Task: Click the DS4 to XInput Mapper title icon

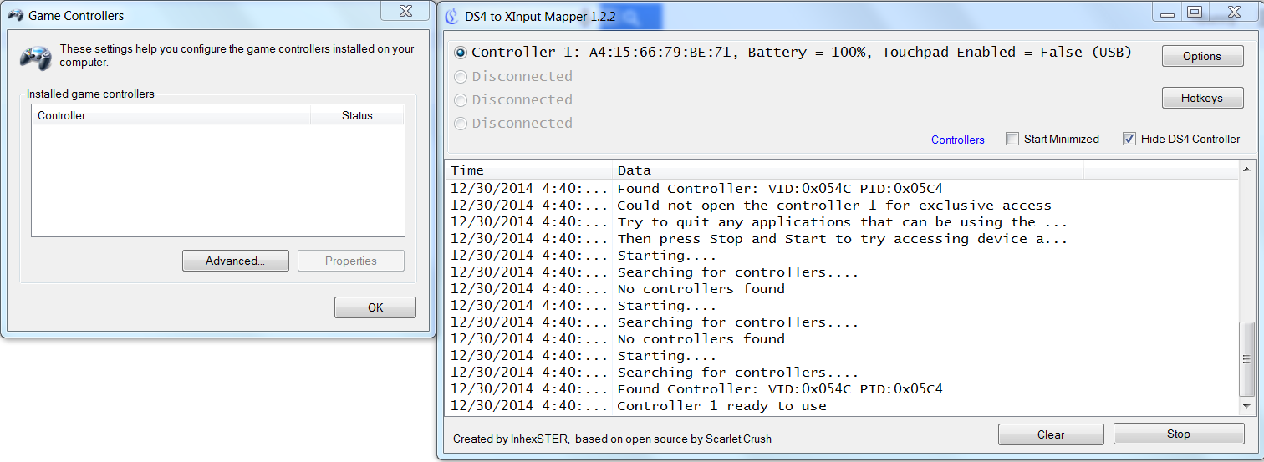Action: pyautogui.click(x=451, y=16)
